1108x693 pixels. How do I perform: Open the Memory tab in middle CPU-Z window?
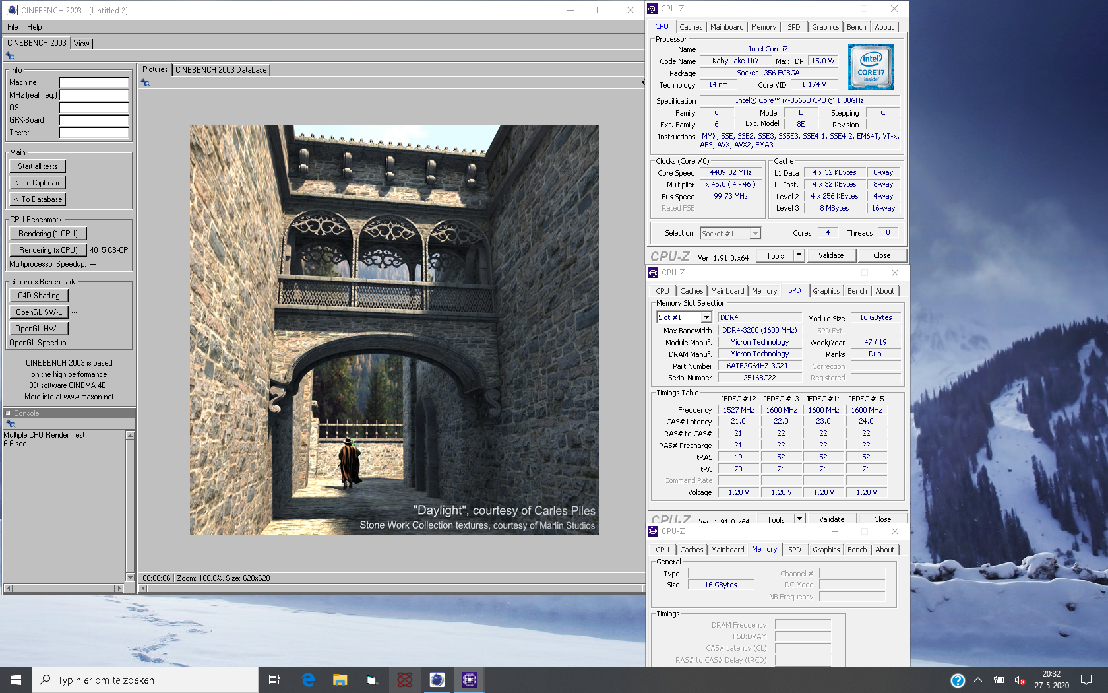764,291
